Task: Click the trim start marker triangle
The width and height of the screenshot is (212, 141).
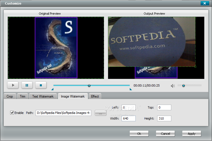Action: click(x=52, y=89)
